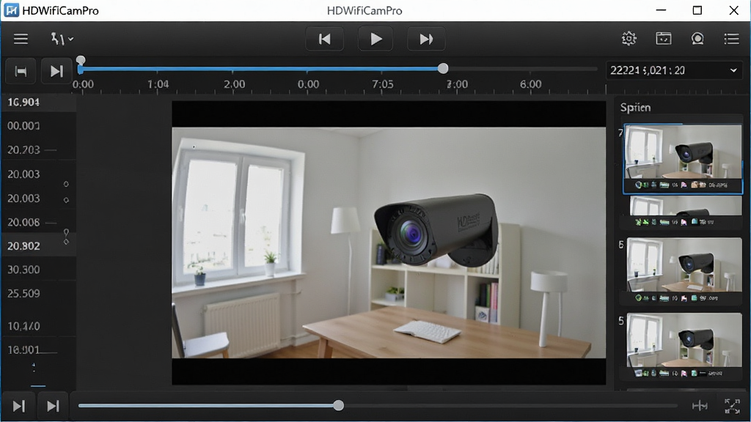Select the 10.1/0 entry
This screenshot has height=422, width=751.
click(38, 326)
